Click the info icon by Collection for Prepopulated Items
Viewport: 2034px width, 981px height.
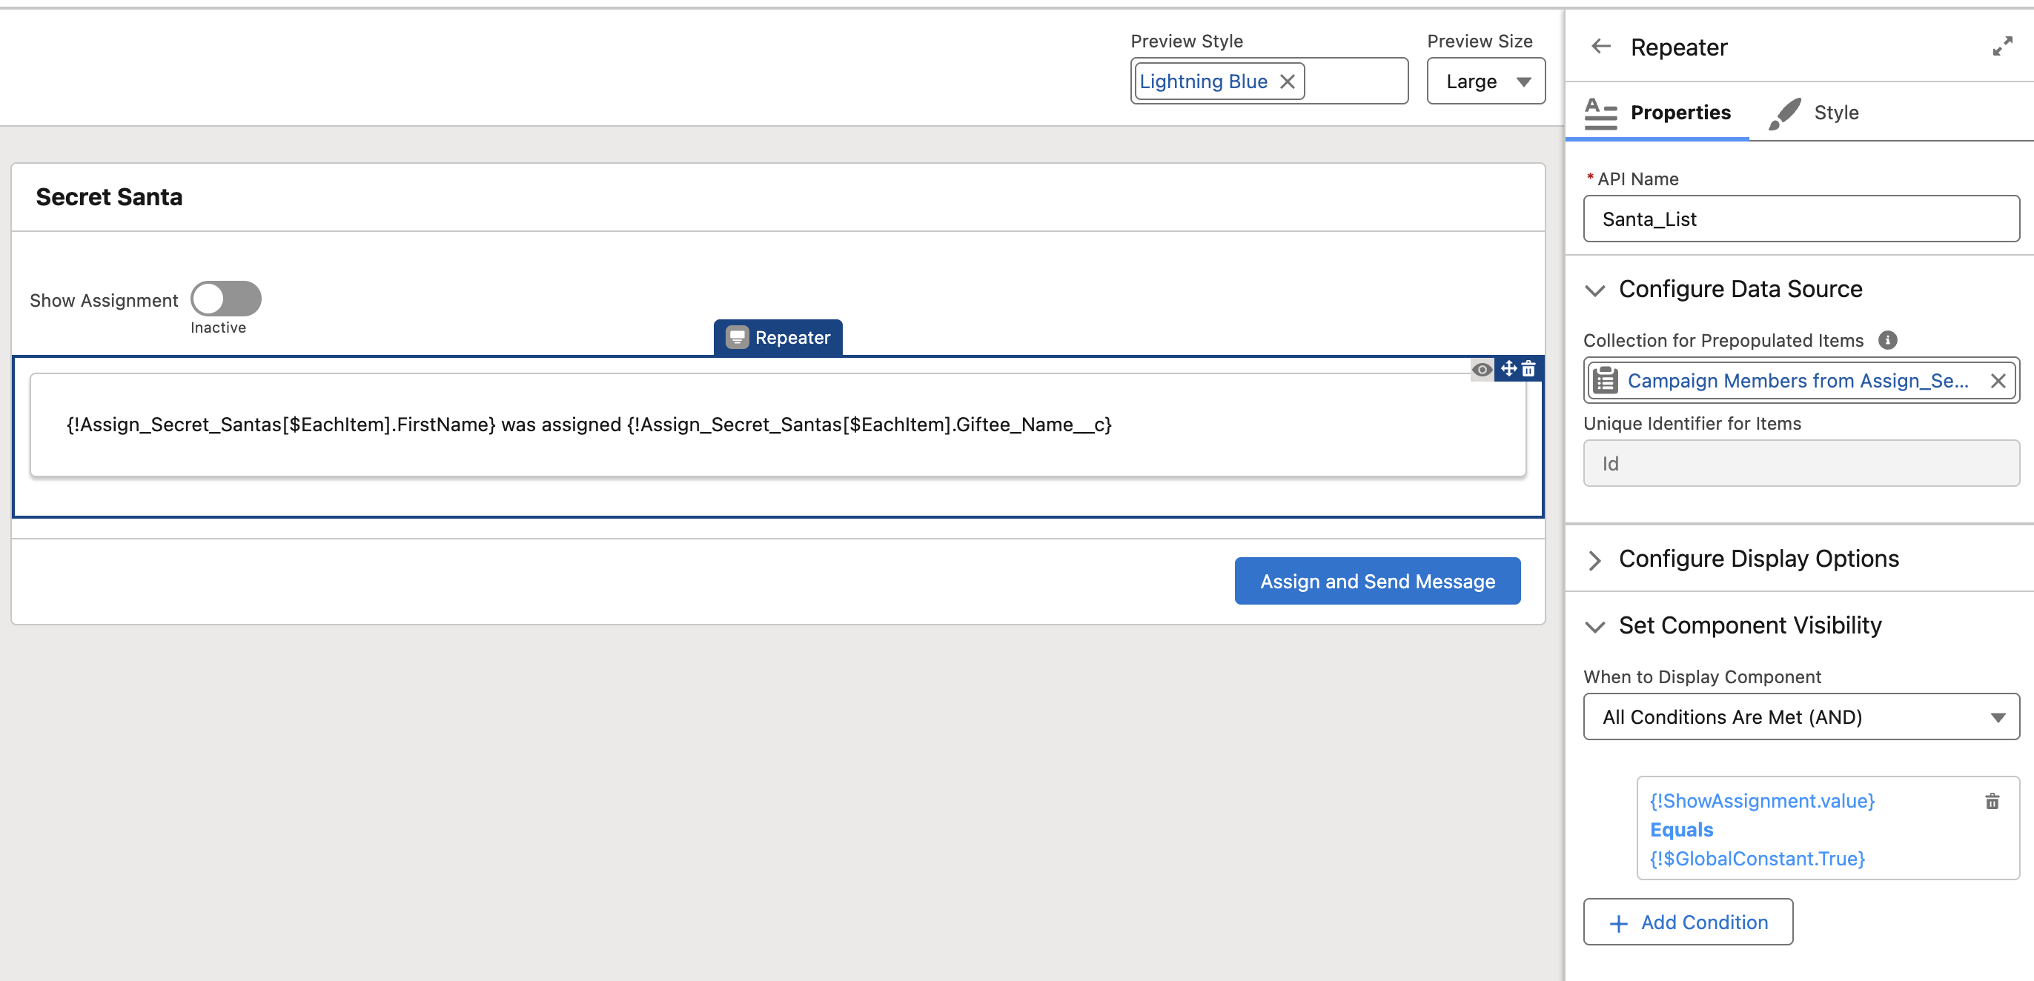1887,340
